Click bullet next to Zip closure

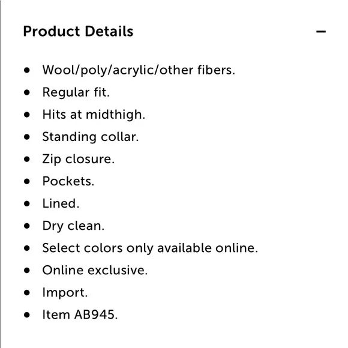27,159
